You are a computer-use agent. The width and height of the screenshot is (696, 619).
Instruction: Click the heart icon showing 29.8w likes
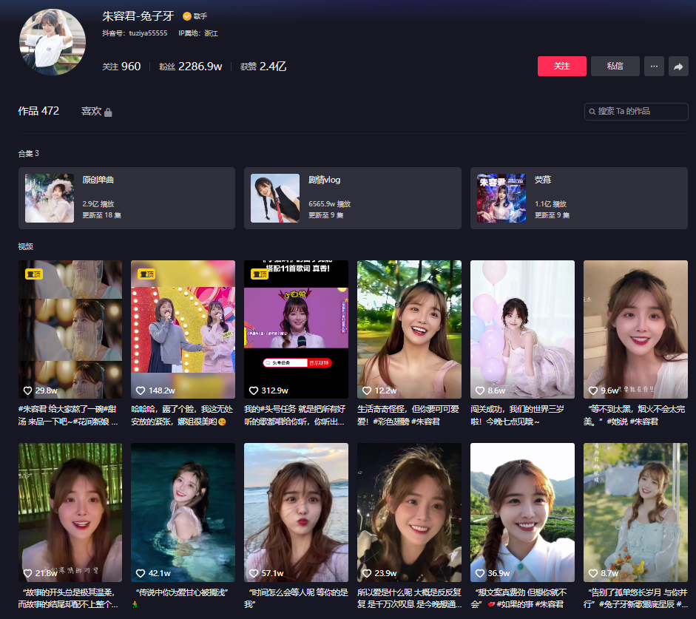point(28,390)
